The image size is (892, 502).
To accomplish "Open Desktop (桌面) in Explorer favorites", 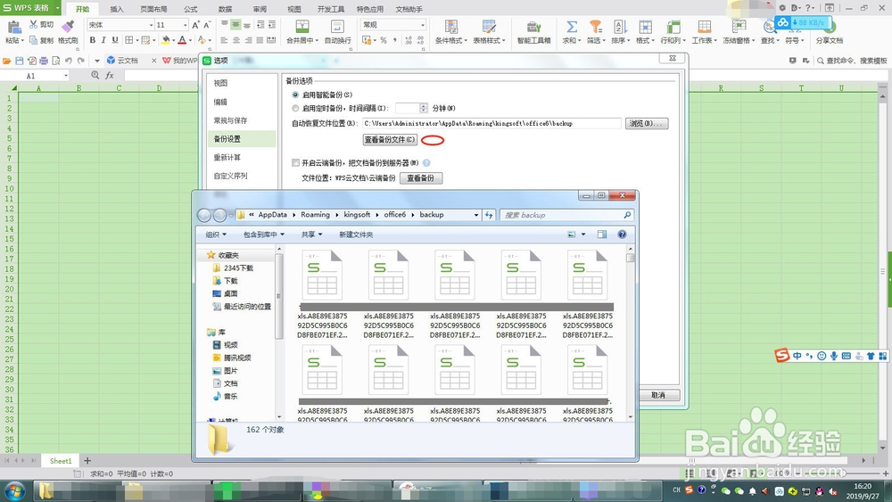I will (x=230, y=293).
